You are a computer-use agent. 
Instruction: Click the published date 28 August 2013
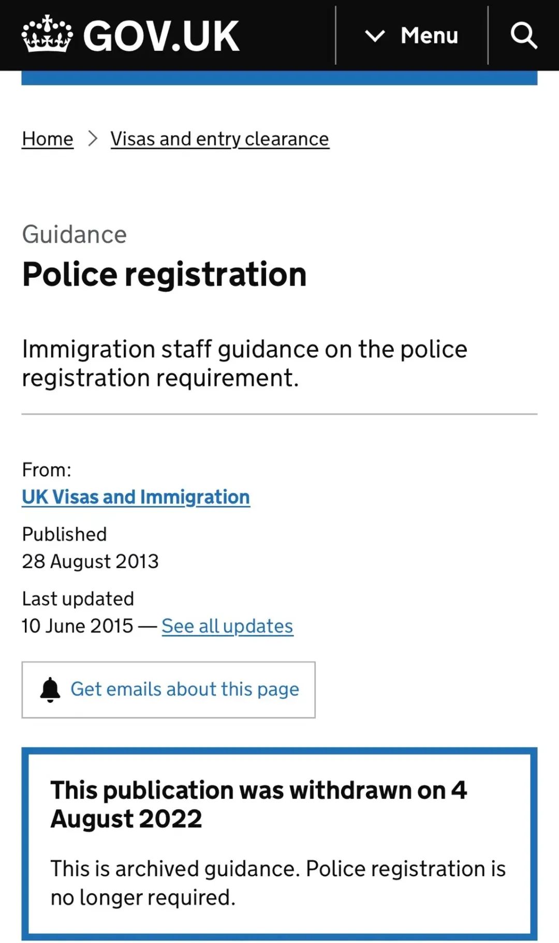tap(90, 561)
